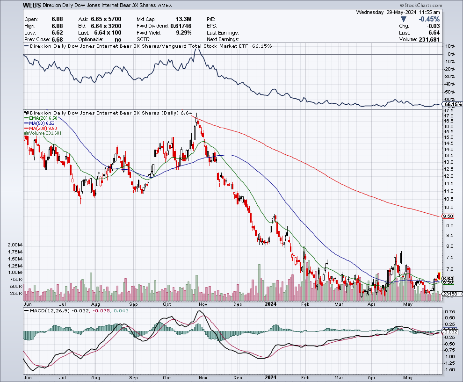Click the Next Earnings label
This screenshot has width=463, height=382.
(x=223, y=40)
